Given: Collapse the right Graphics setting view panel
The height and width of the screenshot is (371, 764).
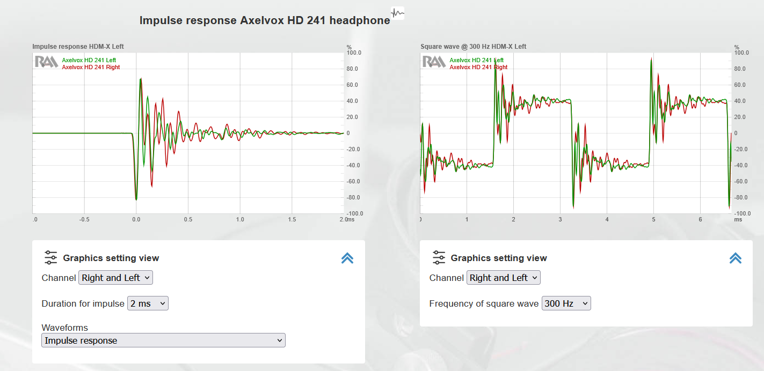Looking at the screenshot, I should (x=736, y=258).
